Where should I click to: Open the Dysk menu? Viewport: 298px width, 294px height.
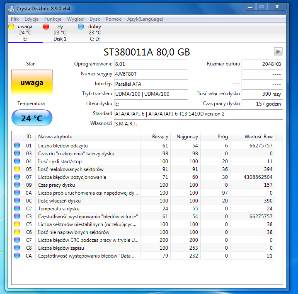pyautogui.click(x=94, y=19)
